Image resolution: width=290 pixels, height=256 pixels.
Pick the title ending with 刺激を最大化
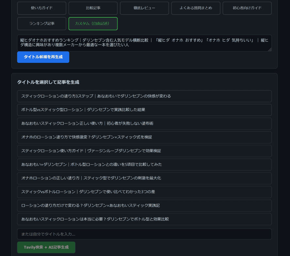144,178
